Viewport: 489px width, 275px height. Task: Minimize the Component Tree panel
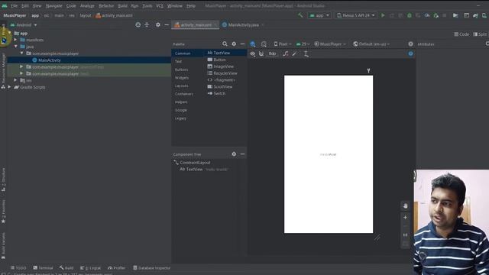[x=242, y=154]
